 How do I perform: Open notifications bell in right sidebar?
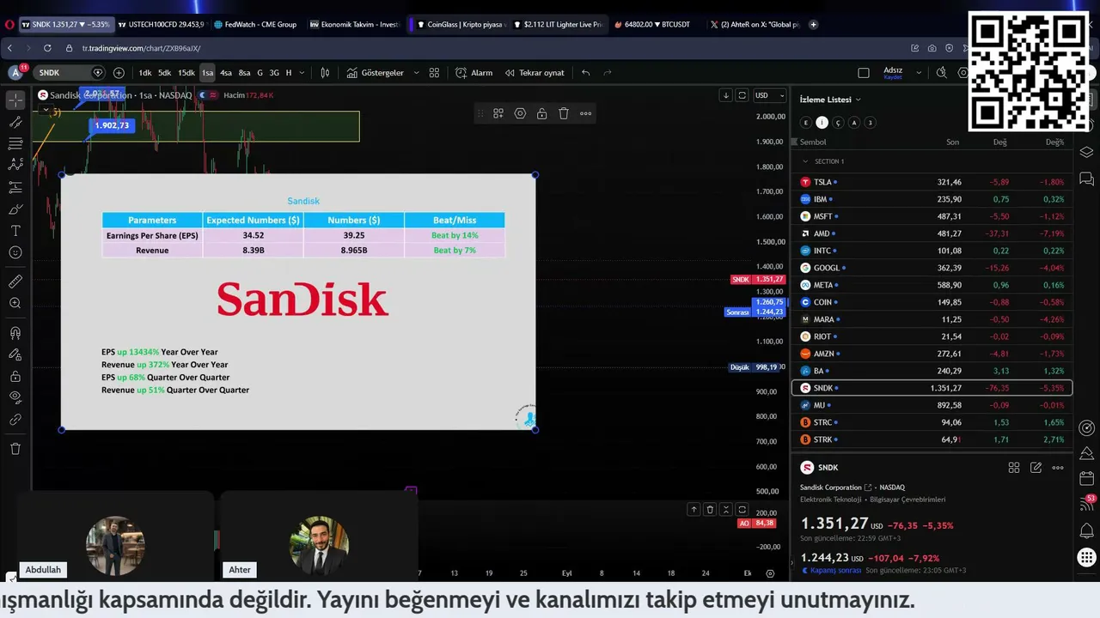click(1086, 531)
